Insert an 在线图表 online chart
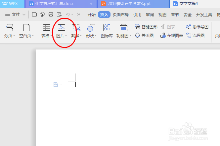 pos(172,36)
